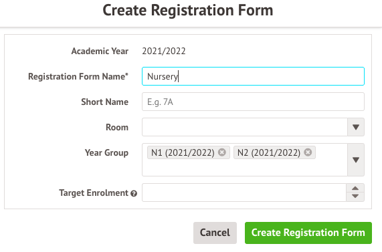Click empty area of Year Group box
The height and width of the screenshot is (252, 382).
(245, 168)
